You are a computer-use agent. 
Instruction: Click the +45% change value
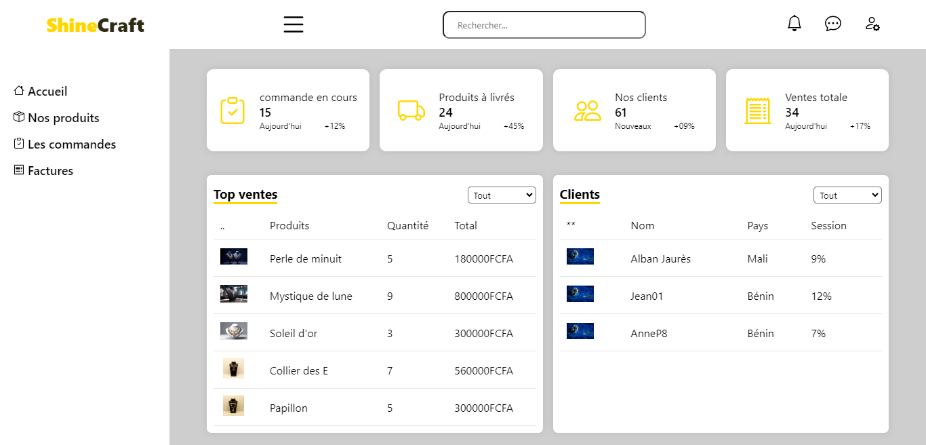click(514, 126)
